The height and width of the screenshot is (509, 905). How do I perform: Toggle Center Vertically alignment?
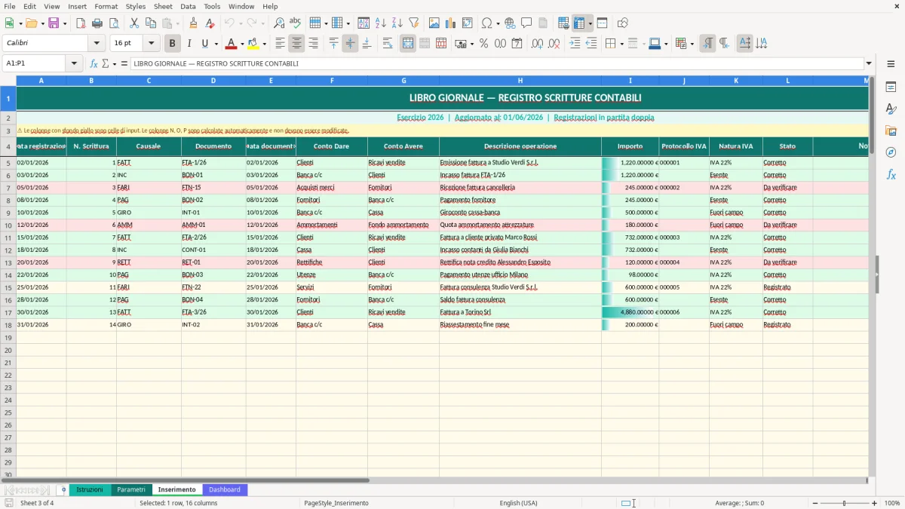[350, 44]
